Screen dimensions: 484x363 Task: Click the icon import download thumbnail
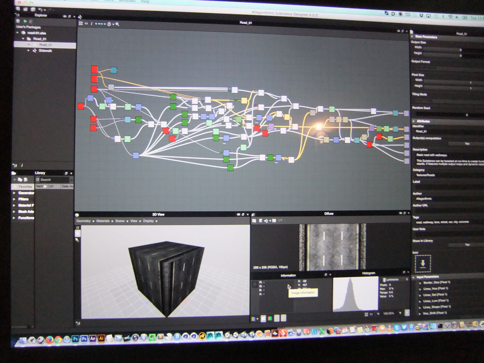[422, 263]
